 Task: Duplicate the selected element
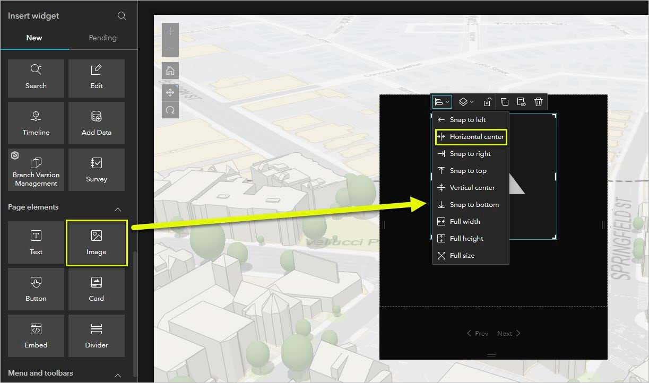tap(505, 102)
